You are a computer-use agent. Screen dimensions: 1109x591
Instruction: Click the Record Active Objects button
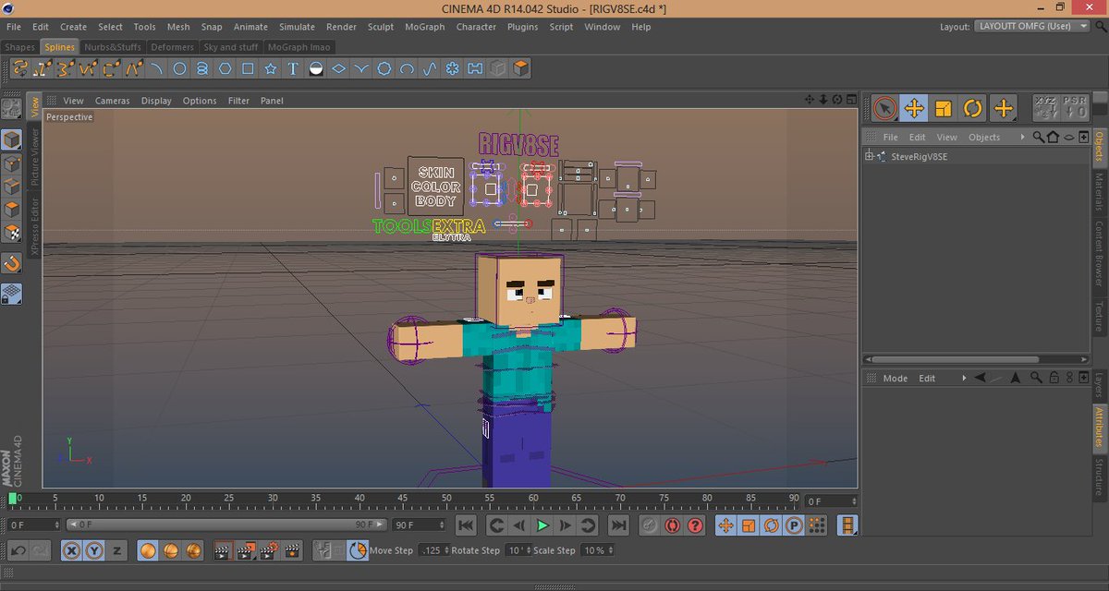tap(650, 525)
